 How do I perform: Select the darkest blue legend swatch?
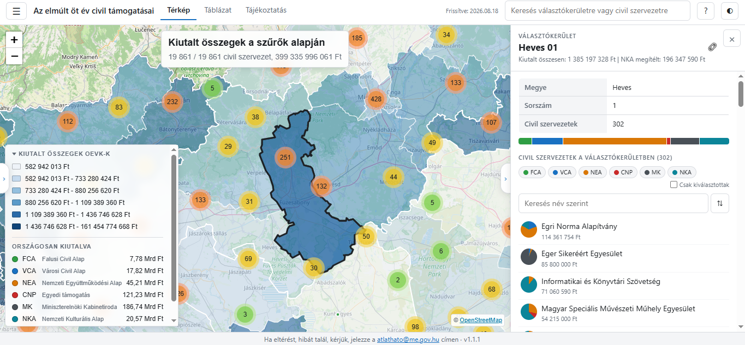pyautogui.click(x=16, y=226)
